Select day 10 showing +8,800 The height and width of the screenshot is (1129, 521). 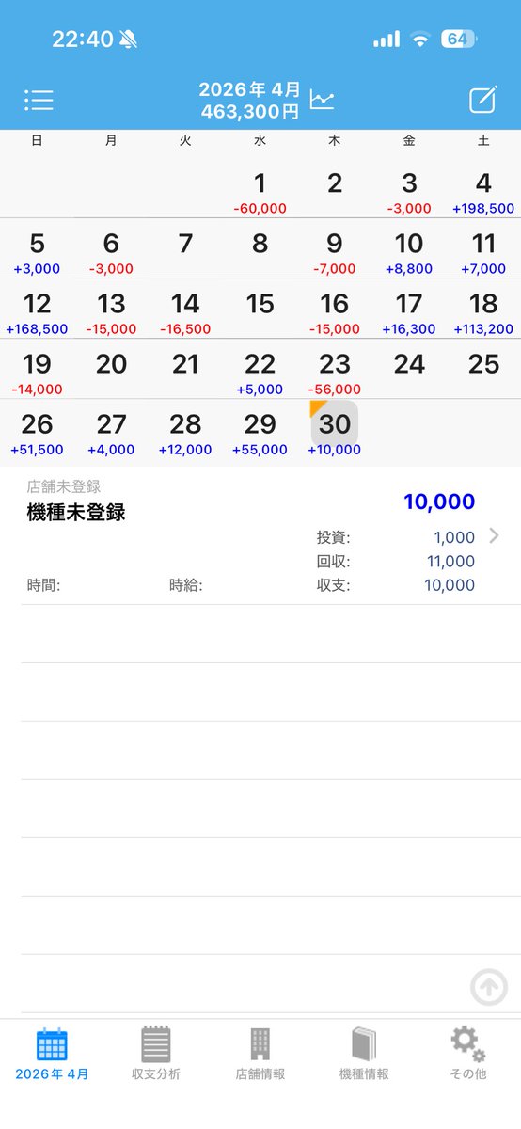pyautogui.click(x=409, y=252)
